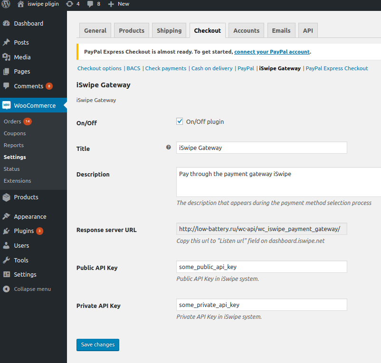Viewport: 381px width, 363px height.
Task: Click the Posts pushpin icon
Action: click(6, 42)
